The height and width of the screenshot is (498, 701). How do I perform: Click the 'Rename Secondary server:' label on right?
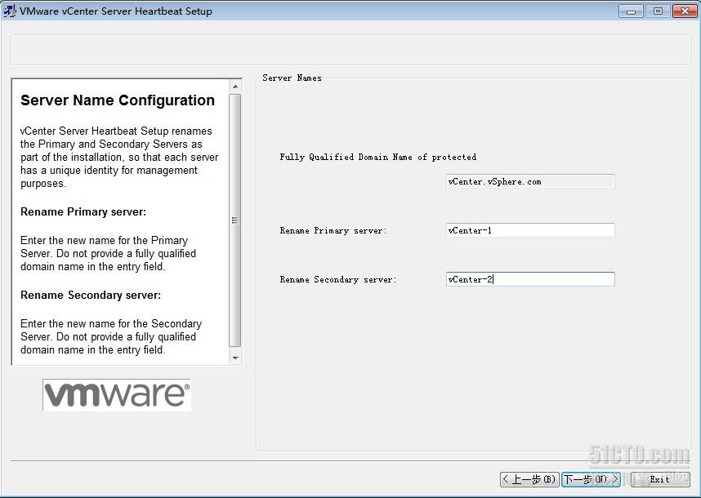(338, 279)
